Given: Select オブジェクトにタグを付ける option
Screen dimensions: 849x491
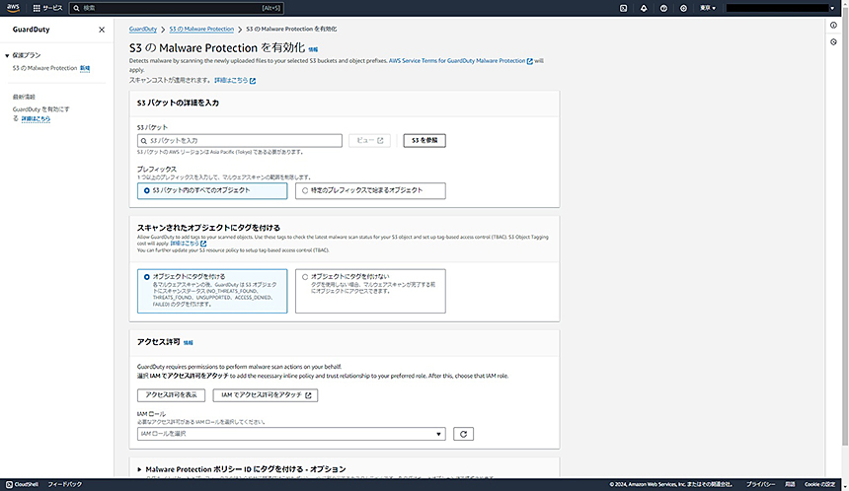Looking at the screenshot, I should point(212,291).
